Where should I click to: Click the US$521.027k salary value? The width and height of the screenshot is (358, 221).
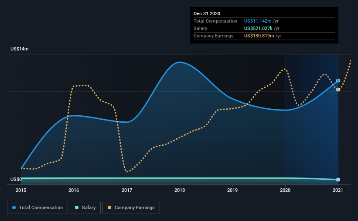pyautogui.click(x=258, y=28)
